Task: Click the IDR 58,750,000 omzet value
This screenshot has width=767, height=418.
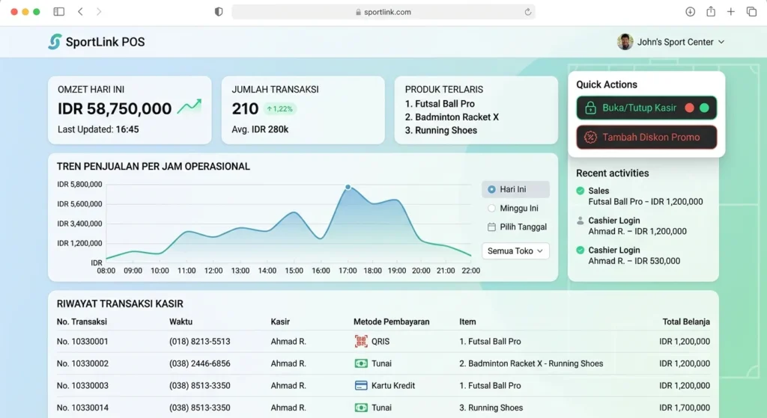Action: click(115, 108)
